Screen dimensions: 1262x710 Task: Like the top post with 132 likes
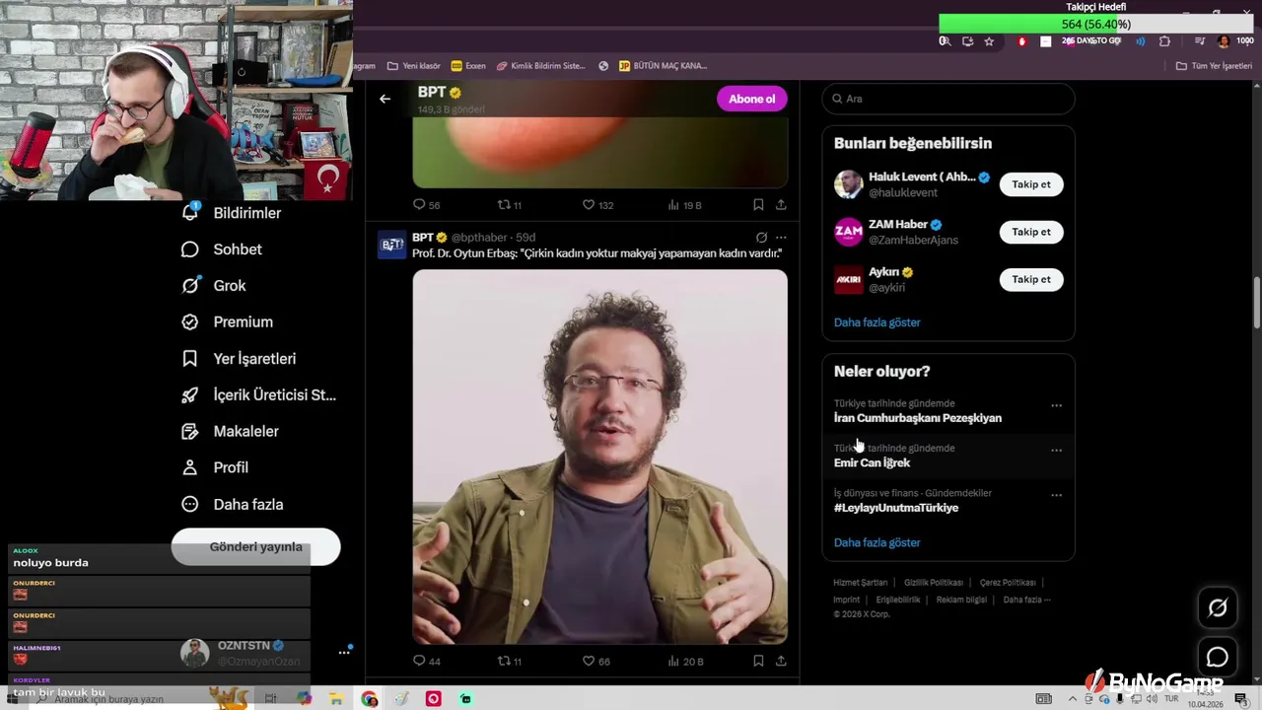coord(597,205)
